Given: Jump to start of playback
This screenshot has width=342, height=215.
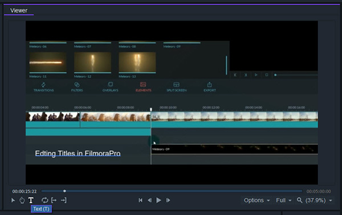Looking at the screenshot, I should click(x=140, y=200).
